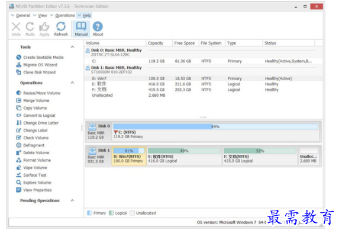
Task: Open View Properties
Action: point(34,190)
